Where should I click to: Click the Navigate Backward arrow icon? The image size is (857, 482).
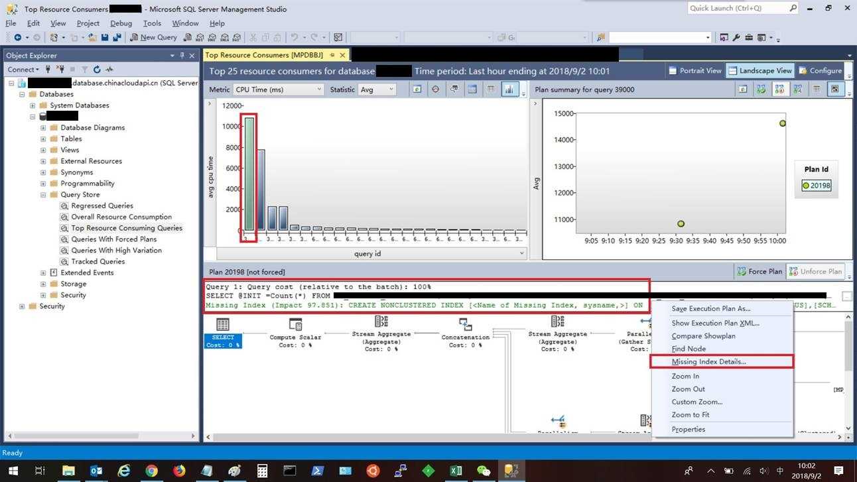point(17,37)
